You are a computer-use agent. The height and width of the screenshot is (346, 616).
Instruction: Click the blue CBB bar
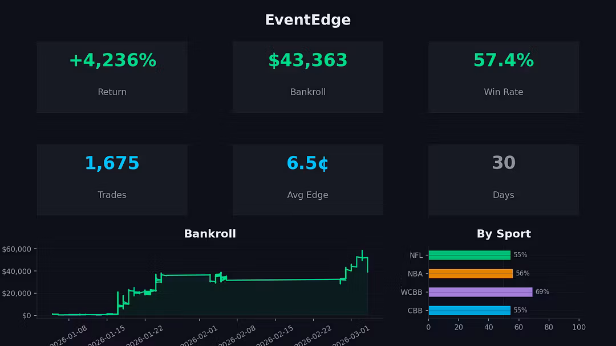click(469, 310)
